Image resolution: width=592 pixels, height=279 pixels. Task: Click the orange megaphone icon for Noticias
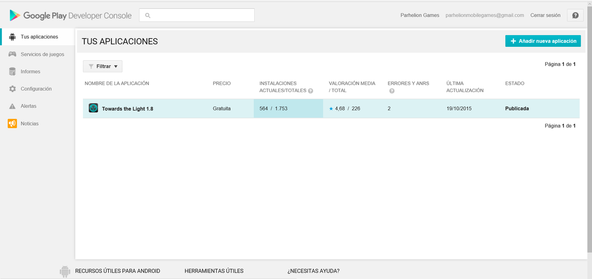12,123
